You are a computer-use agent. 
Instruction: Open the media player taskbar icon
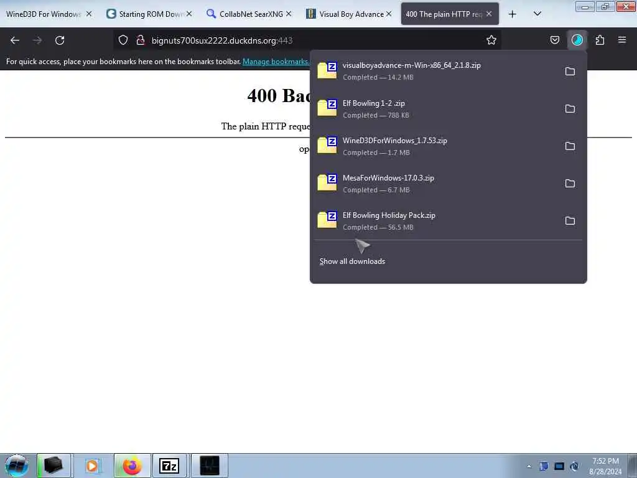click(x=93, y=466)
